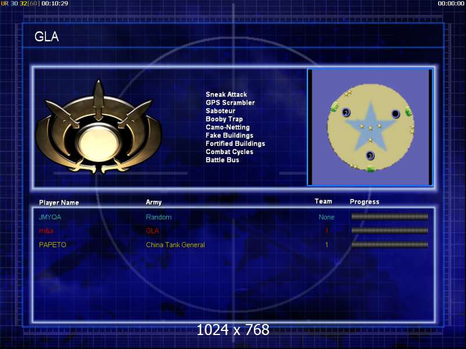The width and height of the screenshot is (466, 349).
Task: Click the Progress column header
Action: (x=365, y=202)
